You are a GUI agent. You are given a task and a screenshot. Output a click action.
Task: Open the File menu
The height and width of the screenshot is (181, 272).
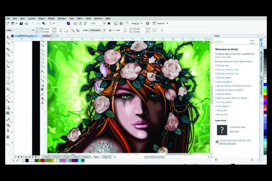[8, 18]
